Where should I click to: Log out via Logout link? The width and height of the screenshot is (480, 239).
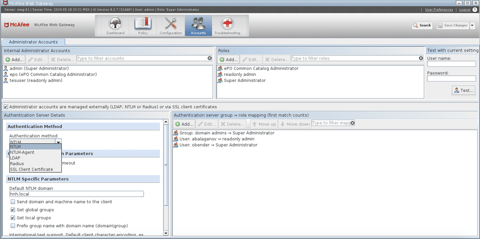[465, 10]
